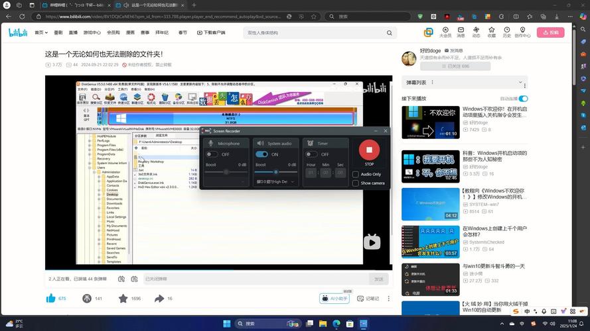
Task: Click pink 投稿 upload button
Action: 550,32
